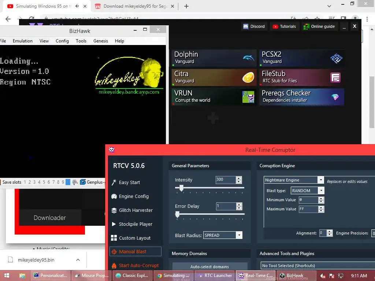
Task: Click the Manual Blast crosshair icon
Action: coord(114,252)
